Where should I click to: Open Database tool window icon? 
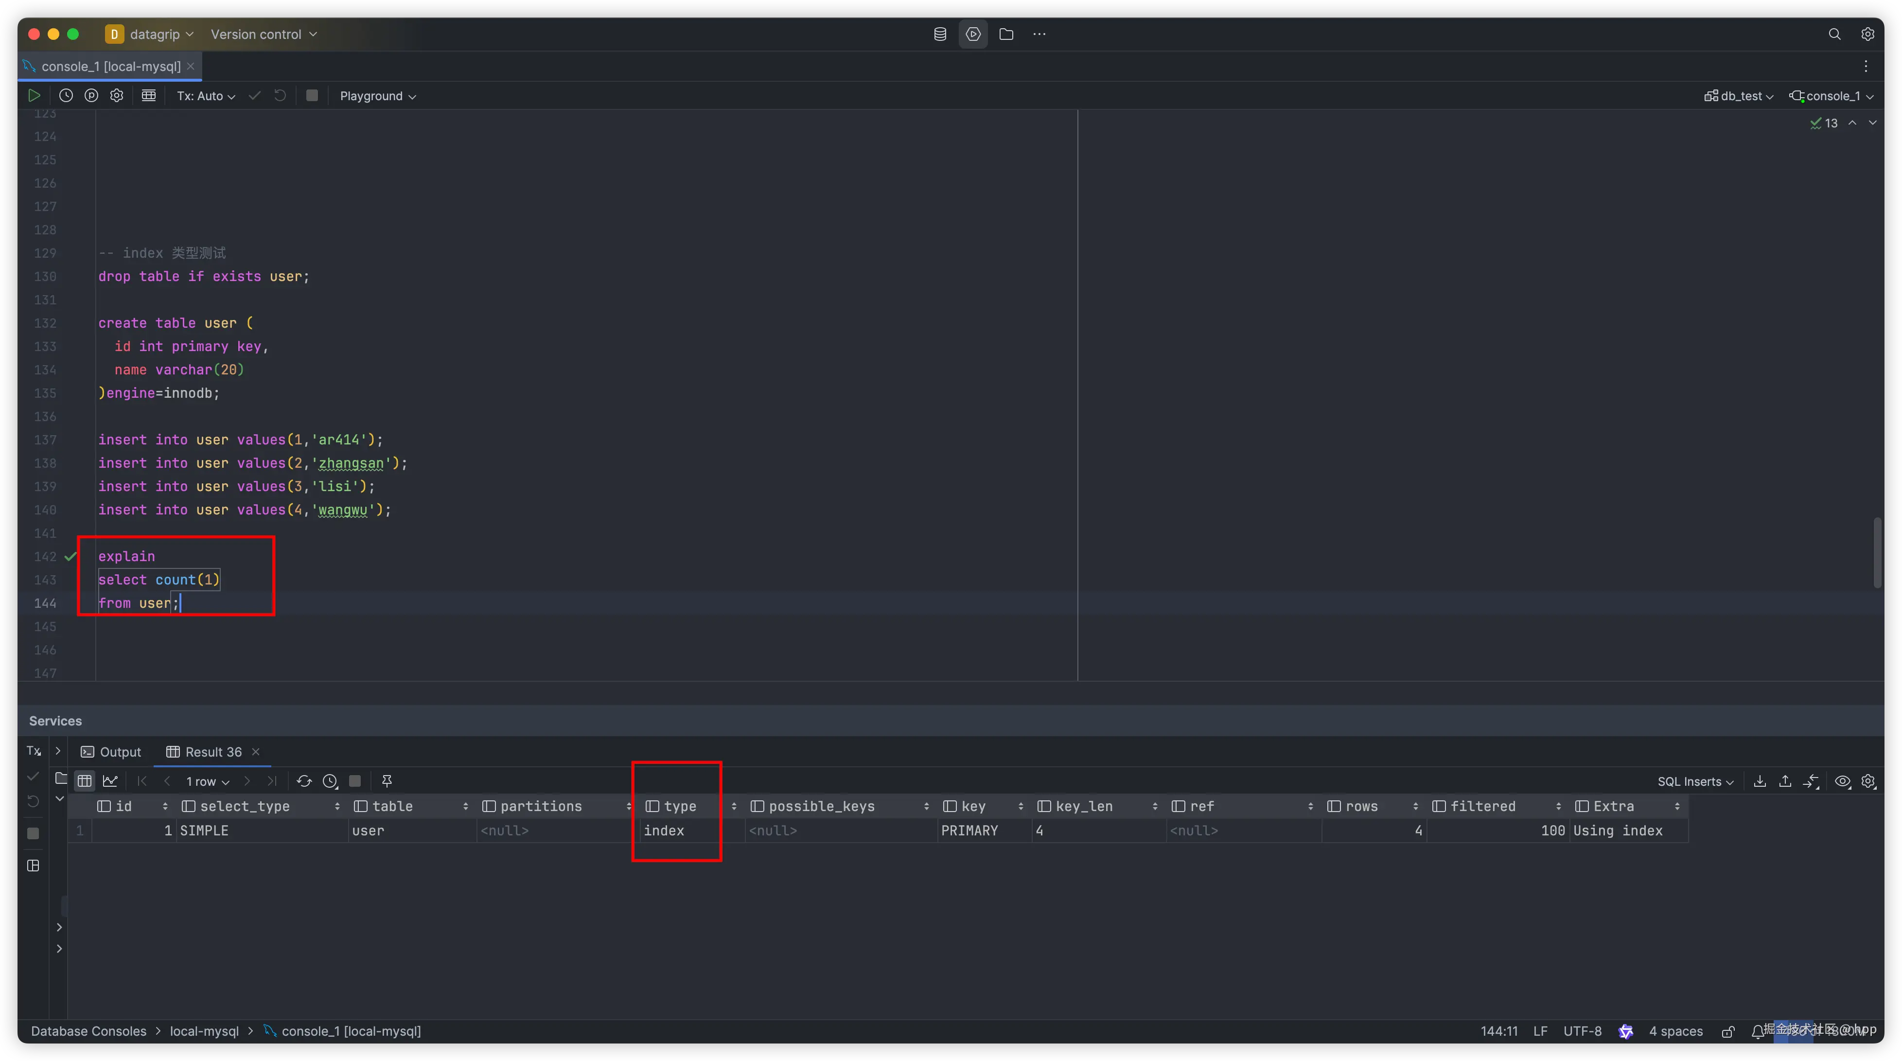pyautogui.click(x=940, y=34)
